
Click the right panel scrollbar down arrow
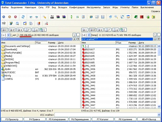click(159, 107)
